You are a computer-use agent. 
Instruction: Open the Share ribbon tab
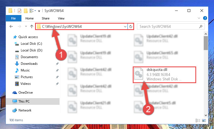point(46,18)
